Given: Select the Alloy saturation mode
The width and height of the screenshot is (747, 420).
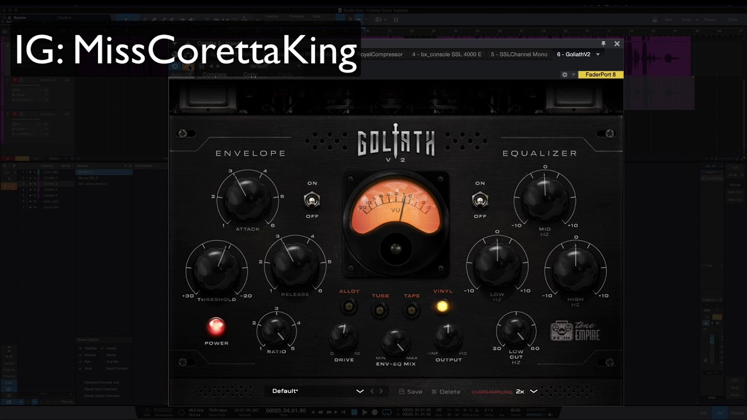Looking at the screenshot, I should click(x=350, y=306).
